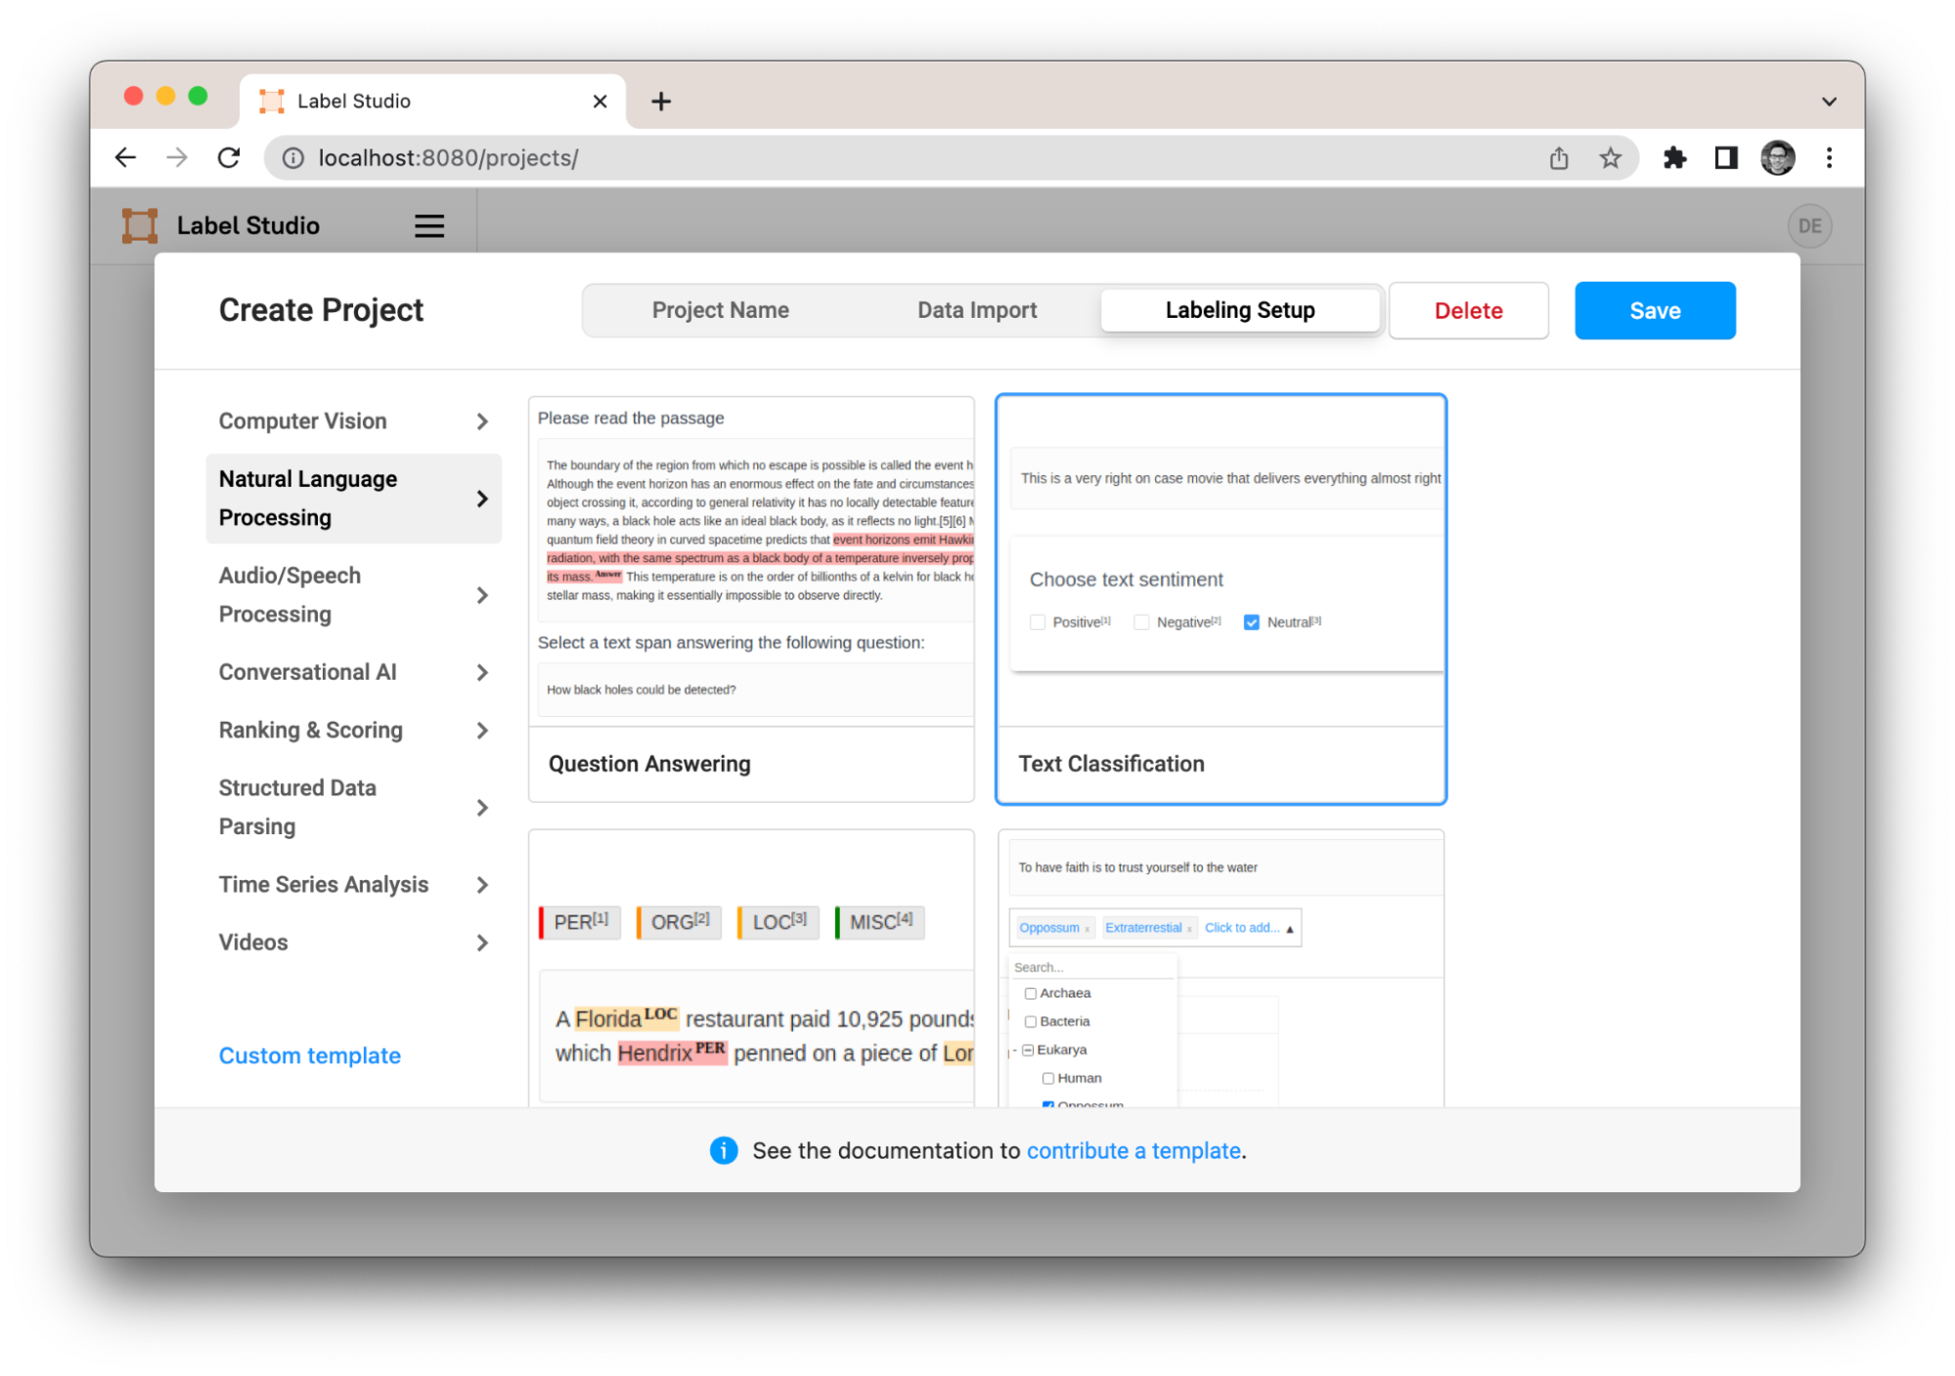This screenshot has width=1955, height=1376.
Task: Open the hamburger menu beside Label Studio
Action: (429, 226)
